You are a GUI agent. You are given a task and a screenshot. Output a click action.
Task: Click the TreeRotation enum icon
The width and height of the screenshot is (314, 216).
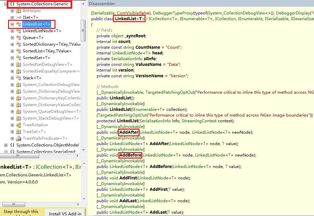18,125
